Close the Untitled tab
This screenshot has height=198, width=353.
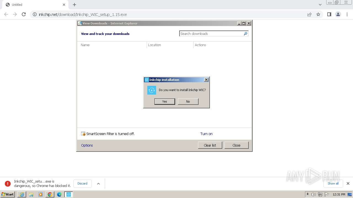pyautogui.click(x=64, y=5)
